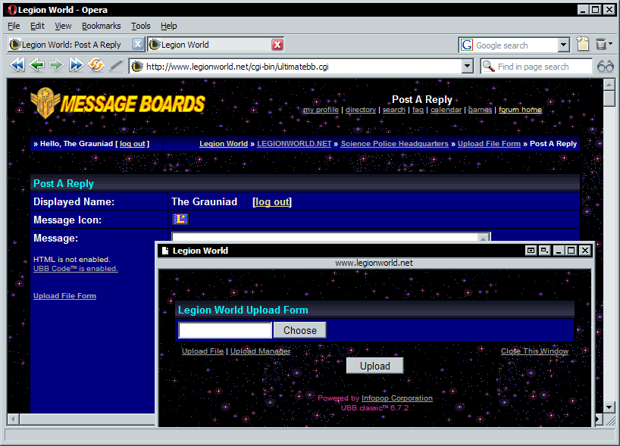This screenshot has height=446, width=620.
Task: Reload the page with orange Reload icon
Action: [96, 65]
